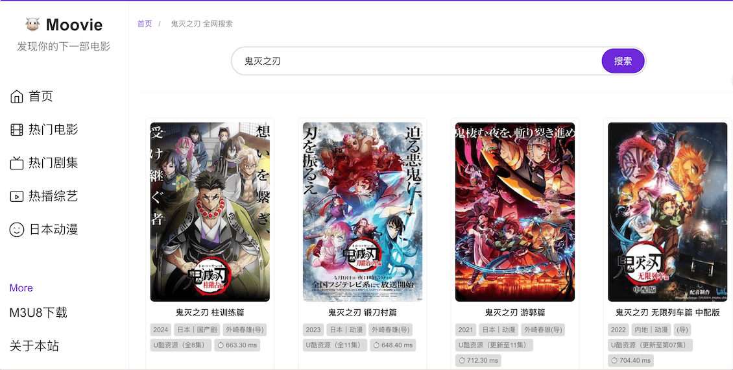Open the 无限列车篇 中配版 poster thumbnail
The image size is (733, 370).
click(667, 212)
